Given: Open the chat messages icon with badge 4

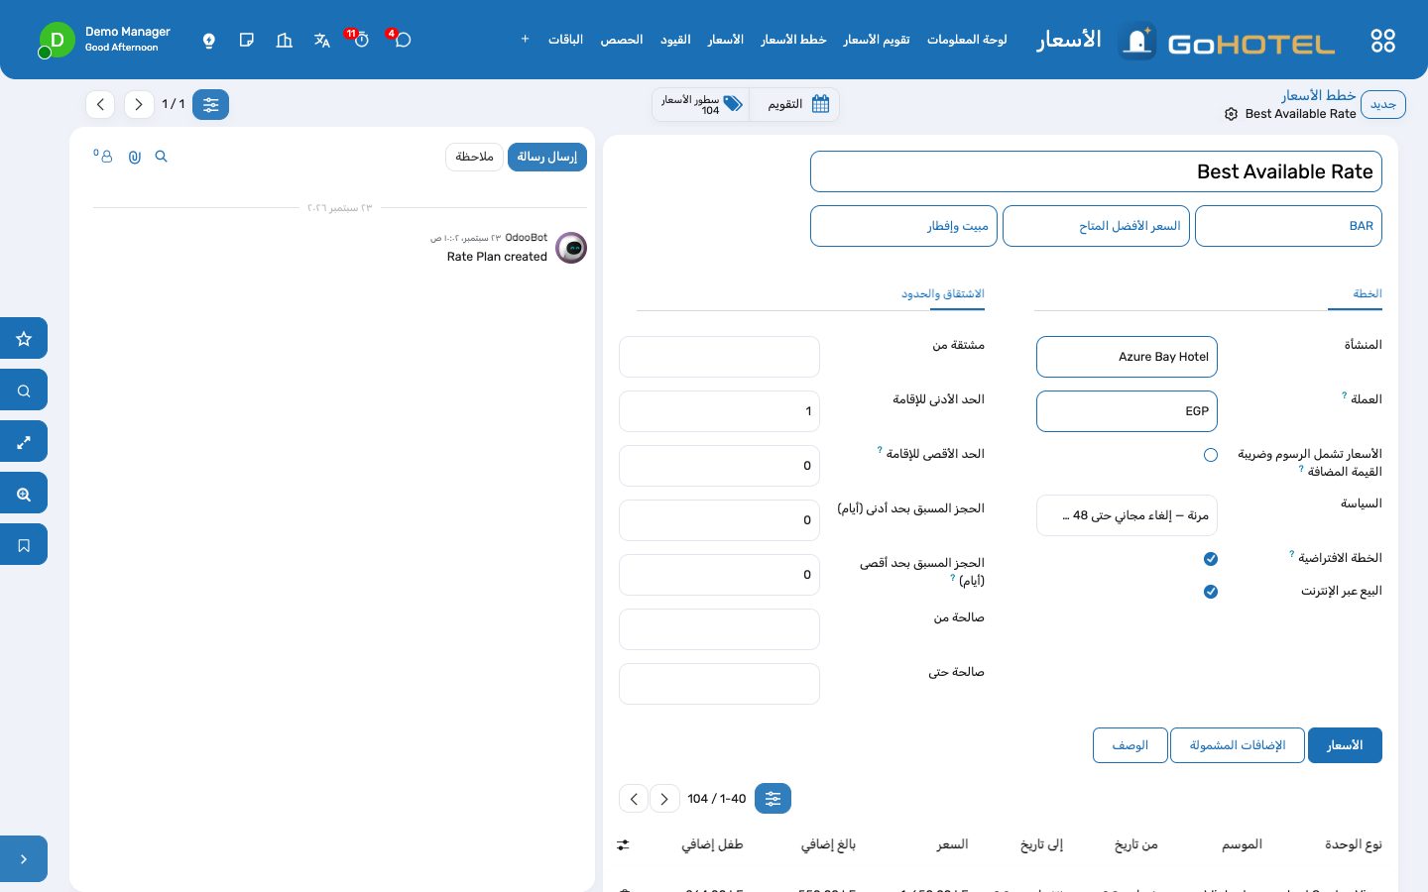Looking at the screenshot, I should pyautogui.click(x=402, y=40).
